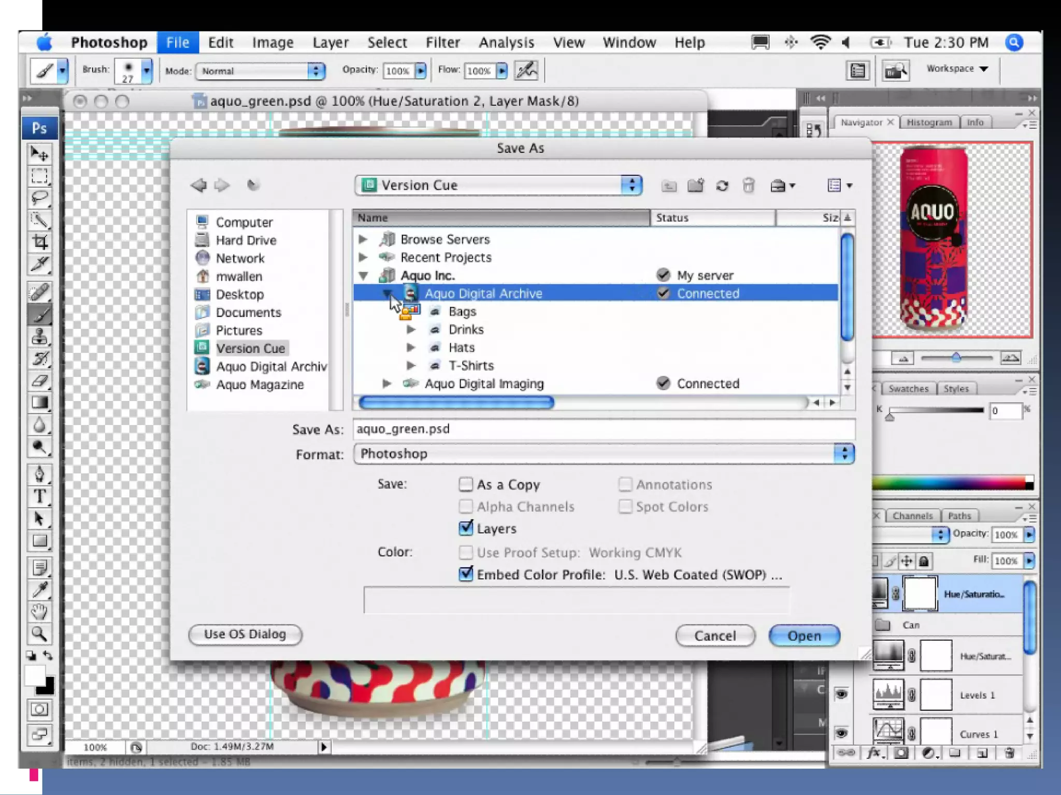This screenshot has height=795, width=1061.
Task: Click the Navigator zoom slider
Action: point(956,358)
